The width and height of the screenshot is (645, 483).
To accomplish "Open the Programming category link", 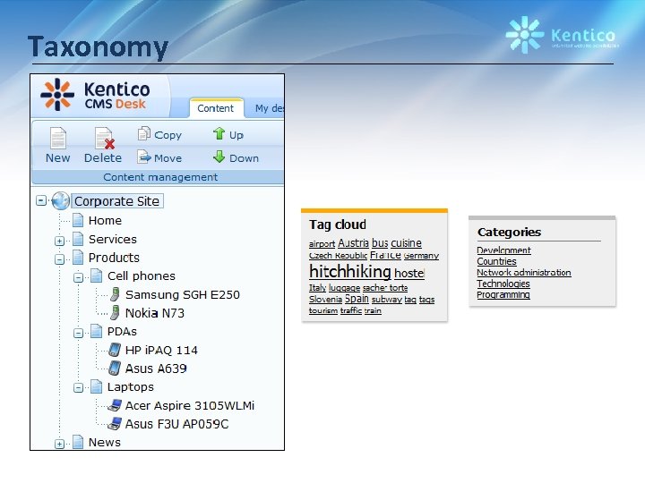I will coord(503,294).
